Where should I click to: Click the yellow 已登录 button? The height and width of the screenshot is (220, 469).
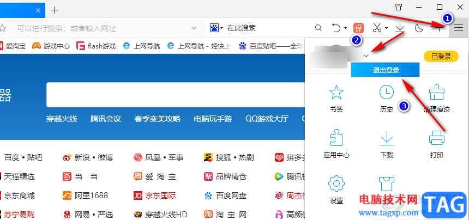point(441,56)
